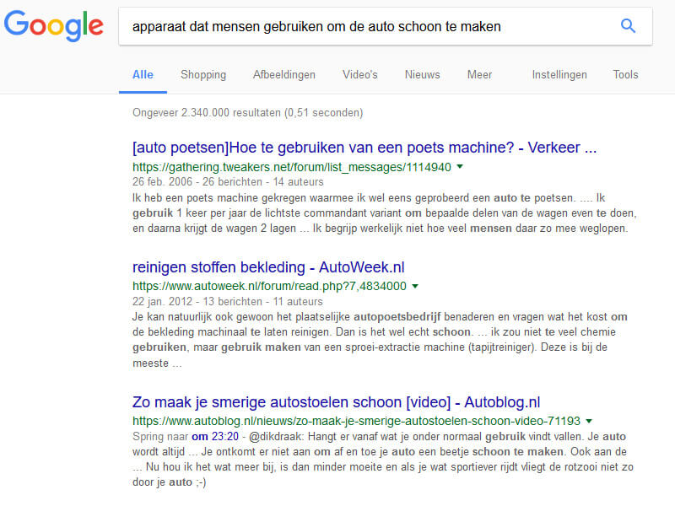Click the Google logo
Viewport: 675px width, 506px height.
pos(54,25)
